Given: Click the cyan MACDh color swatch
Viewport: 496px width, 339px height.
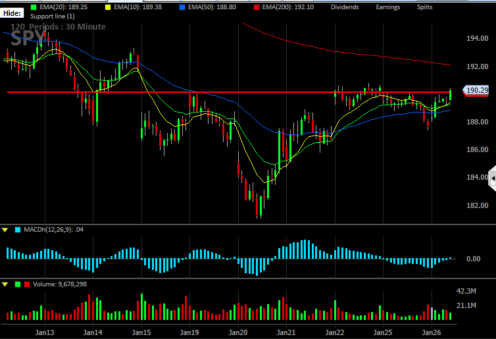Looking at the screenshot, I should coord(18,230).
